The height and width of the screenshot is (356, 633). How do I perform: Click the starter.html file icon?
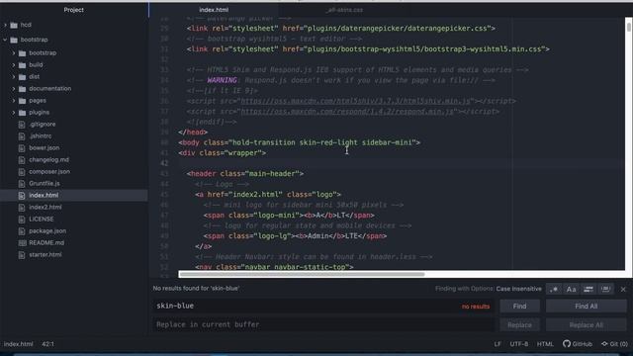pos(22,255)
